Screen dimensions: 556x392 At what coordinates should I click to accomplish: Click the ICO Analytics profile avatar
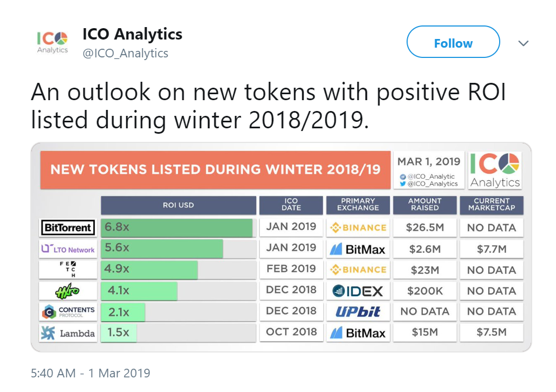click(53, 42)
